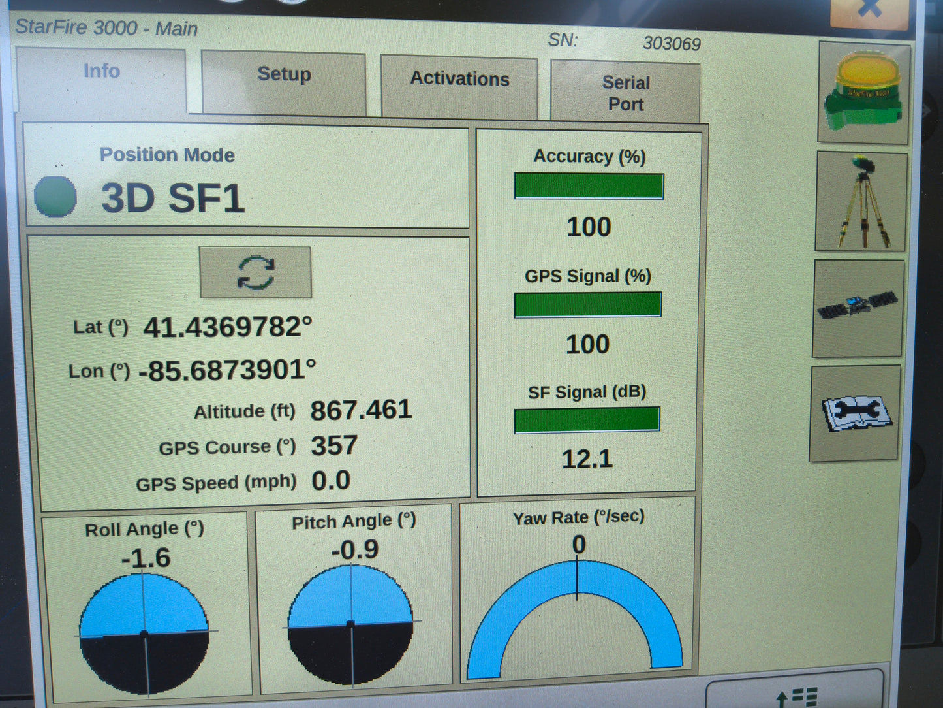Select the serial number 303069
This screenshot has height=708, width=943.
(672, 43)
